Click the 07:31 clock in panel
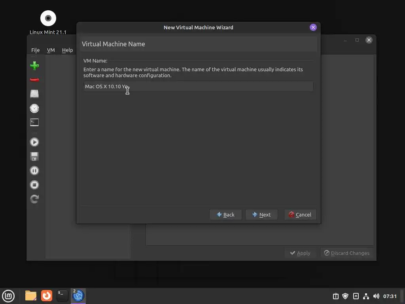 click(x=390, y=296)
